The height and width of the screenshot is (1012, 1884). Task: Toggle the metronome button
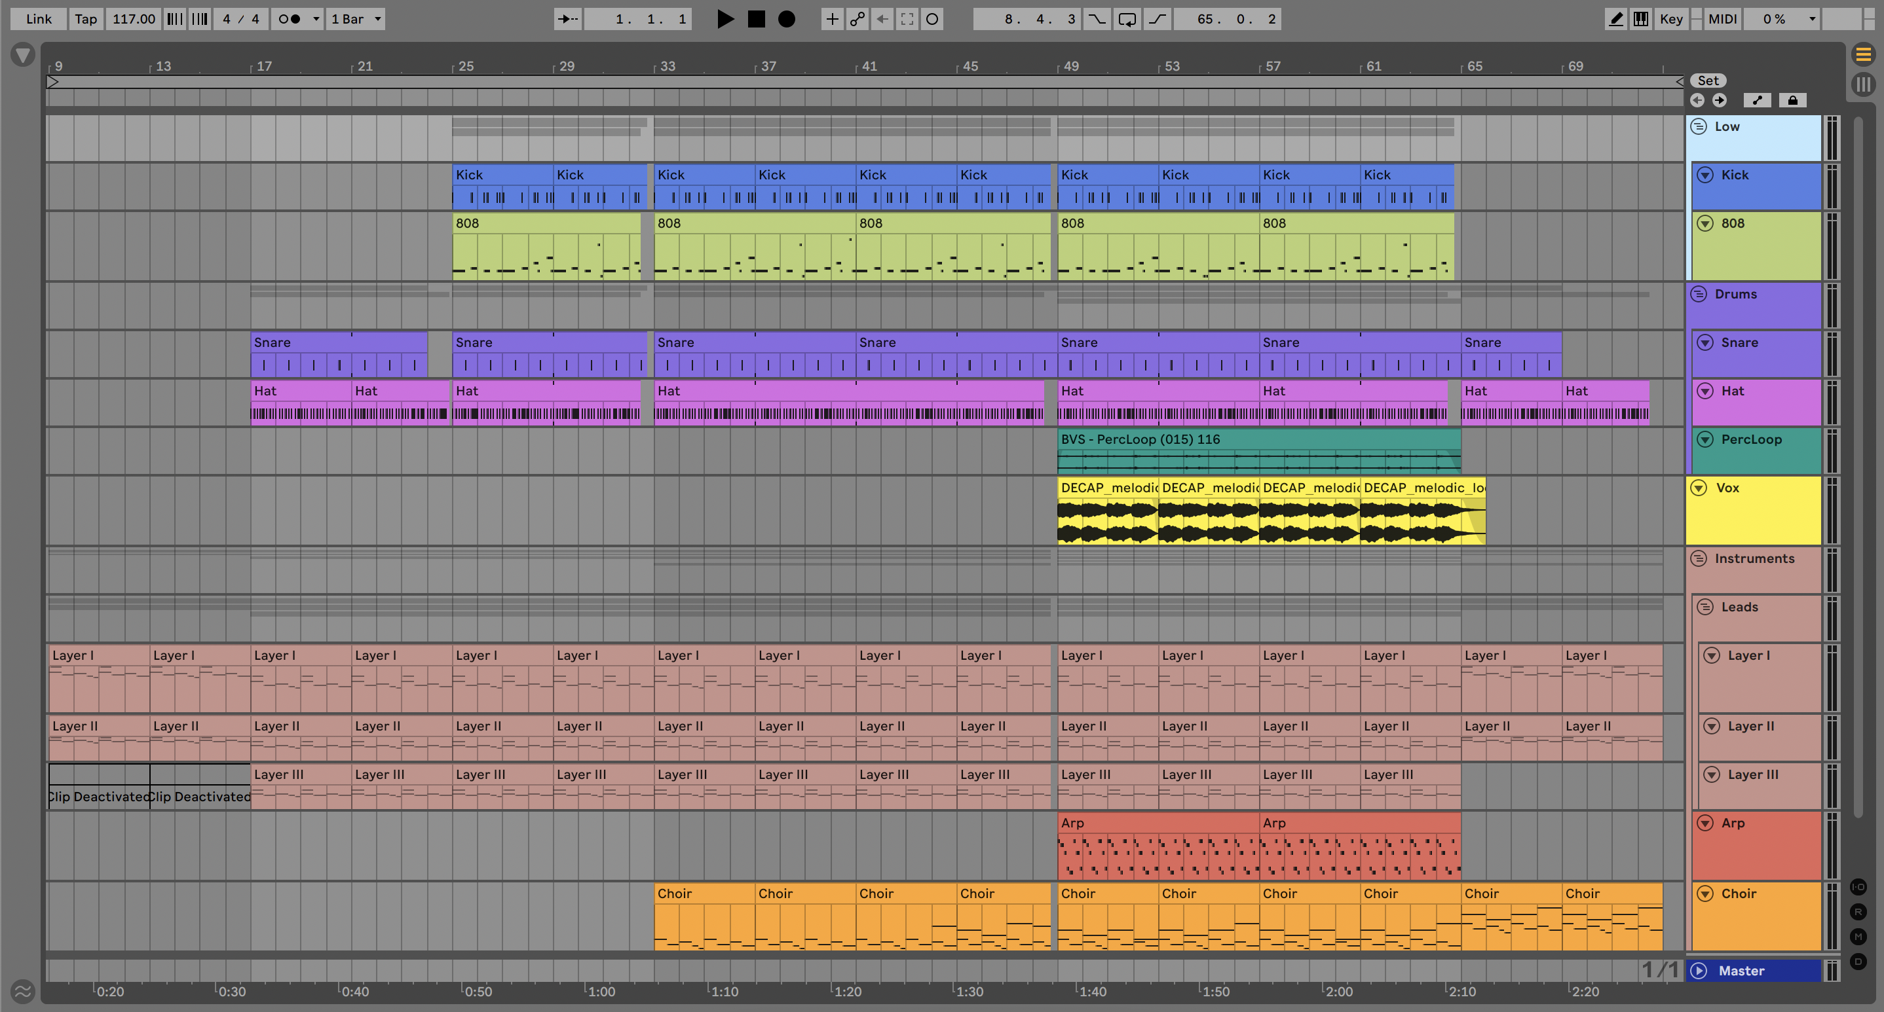(x=290, y=19)
